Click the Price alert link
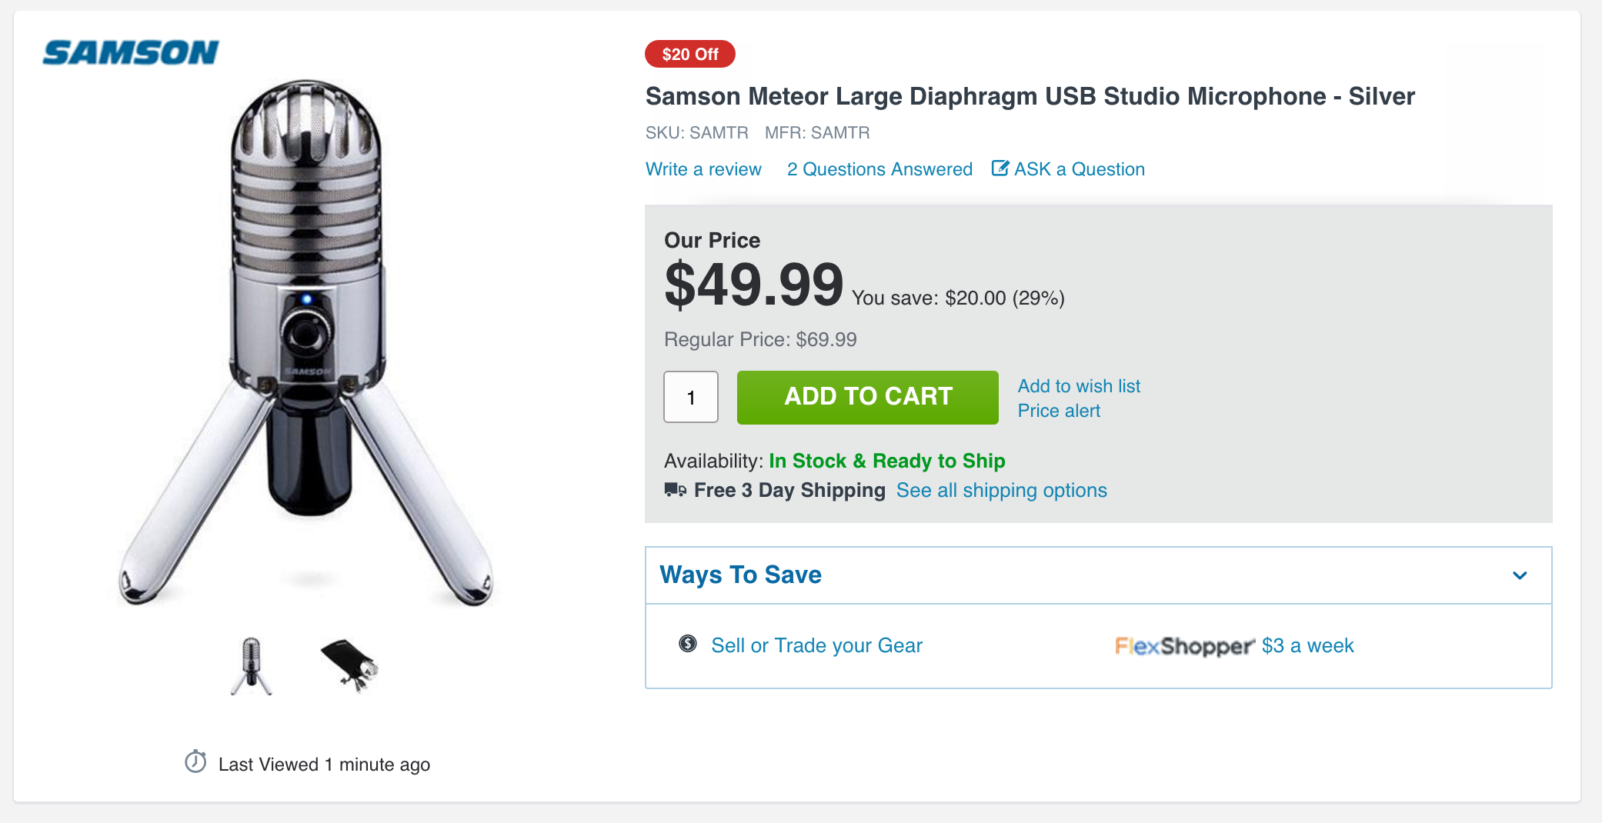The height and width of the screenshot is (823, 1602). pos(1059,411)
